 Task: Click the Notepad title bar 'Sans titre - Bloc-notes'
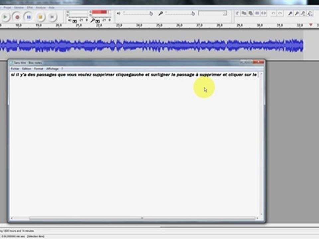[28, 63]
